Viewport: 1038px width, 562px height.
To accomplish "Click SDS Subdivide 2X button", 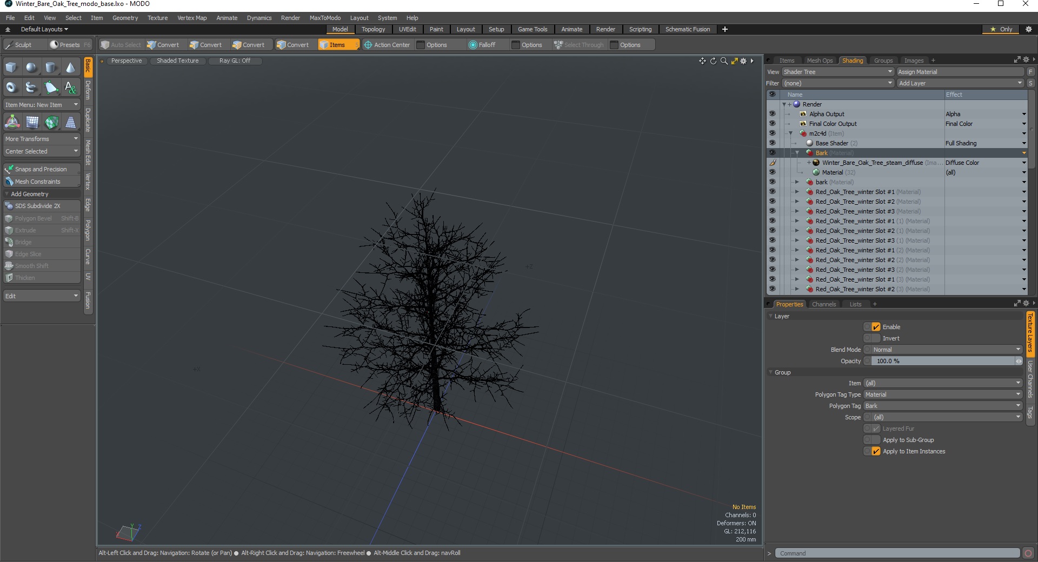I will coord(42,206).
